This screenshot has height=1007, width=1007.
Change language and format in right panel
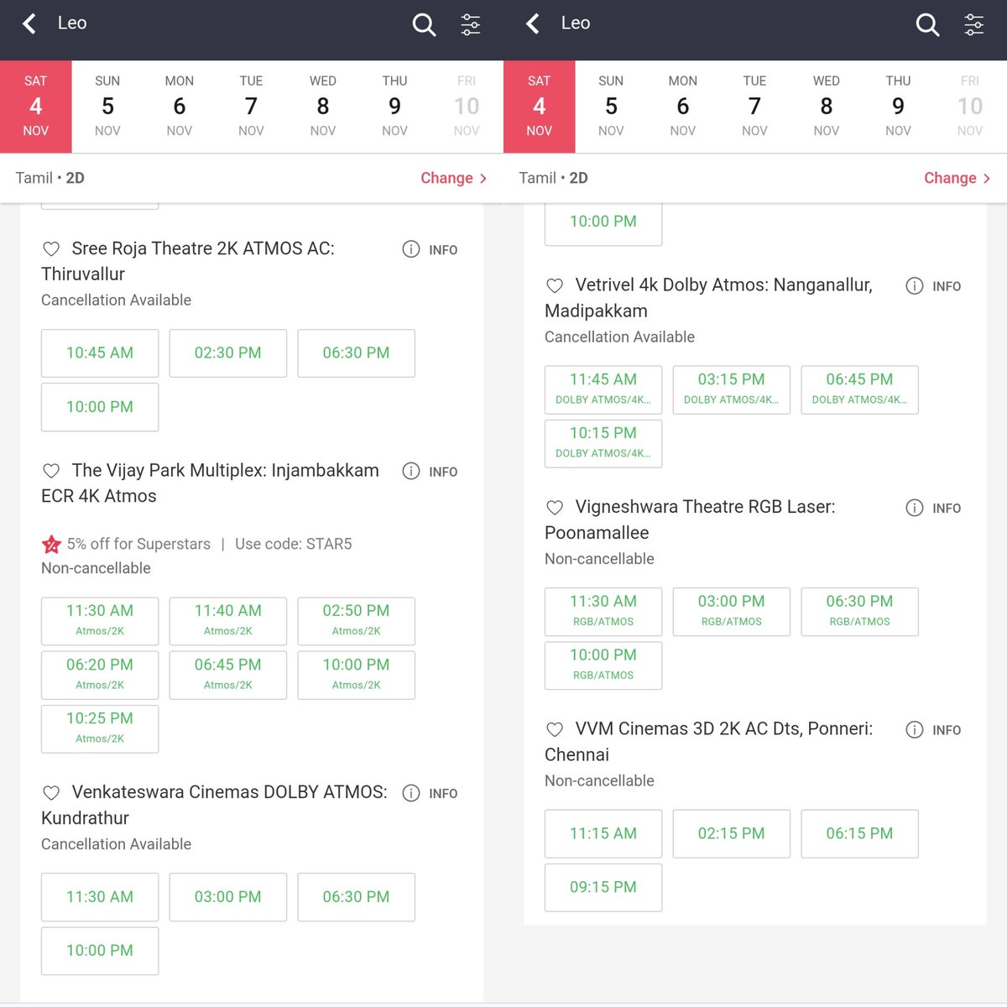[x=957, y=178]
